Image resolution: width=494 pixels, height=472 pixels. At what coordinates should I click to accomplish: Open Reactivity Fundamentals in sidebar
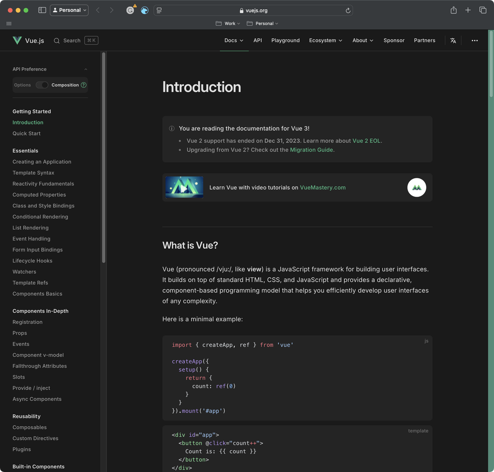[x=43, y=184]
